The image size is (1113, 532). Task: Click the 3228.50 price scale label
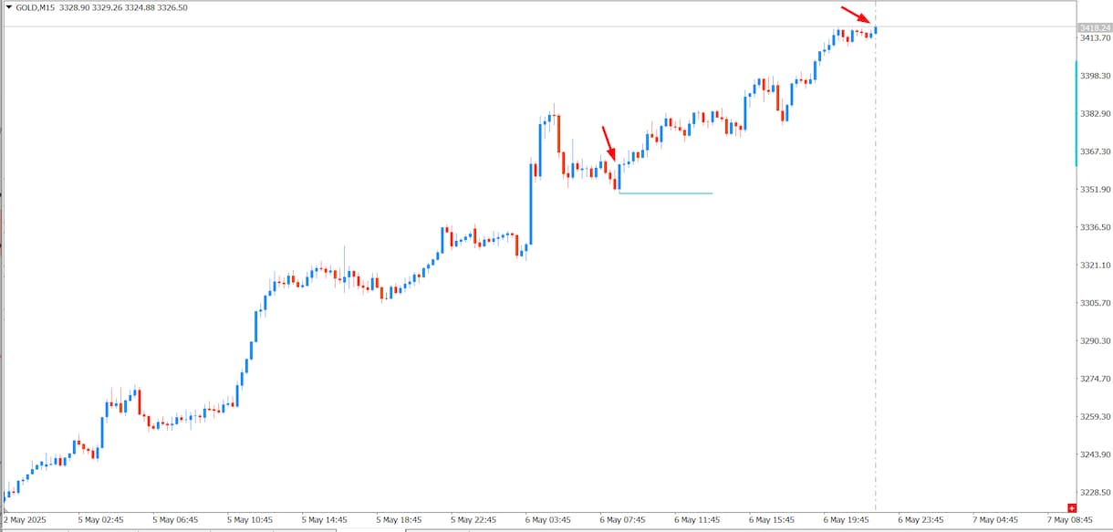1095,493
